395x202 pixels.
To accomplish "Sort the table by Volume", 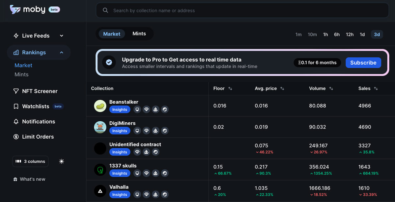I will pos(331,89).
